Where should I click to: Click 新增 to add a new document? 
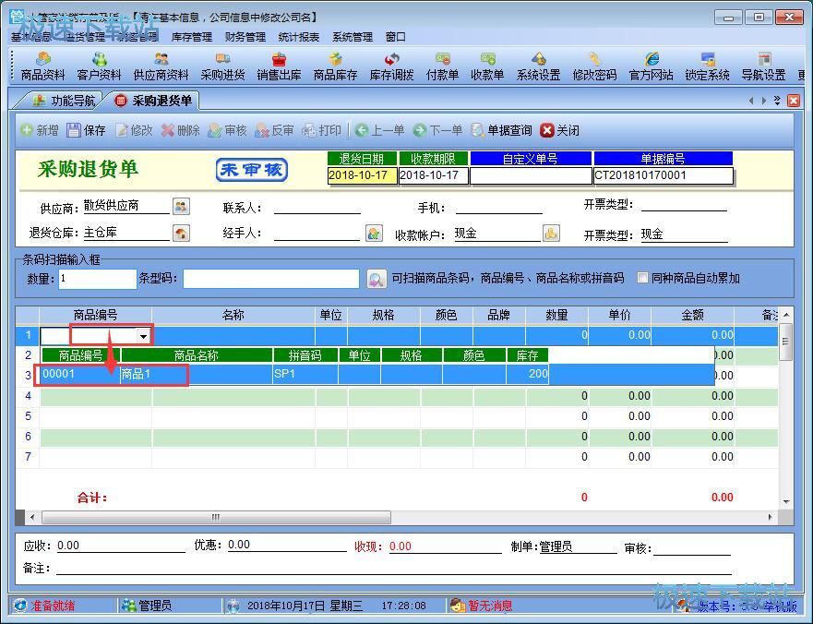tap(40, 130)
